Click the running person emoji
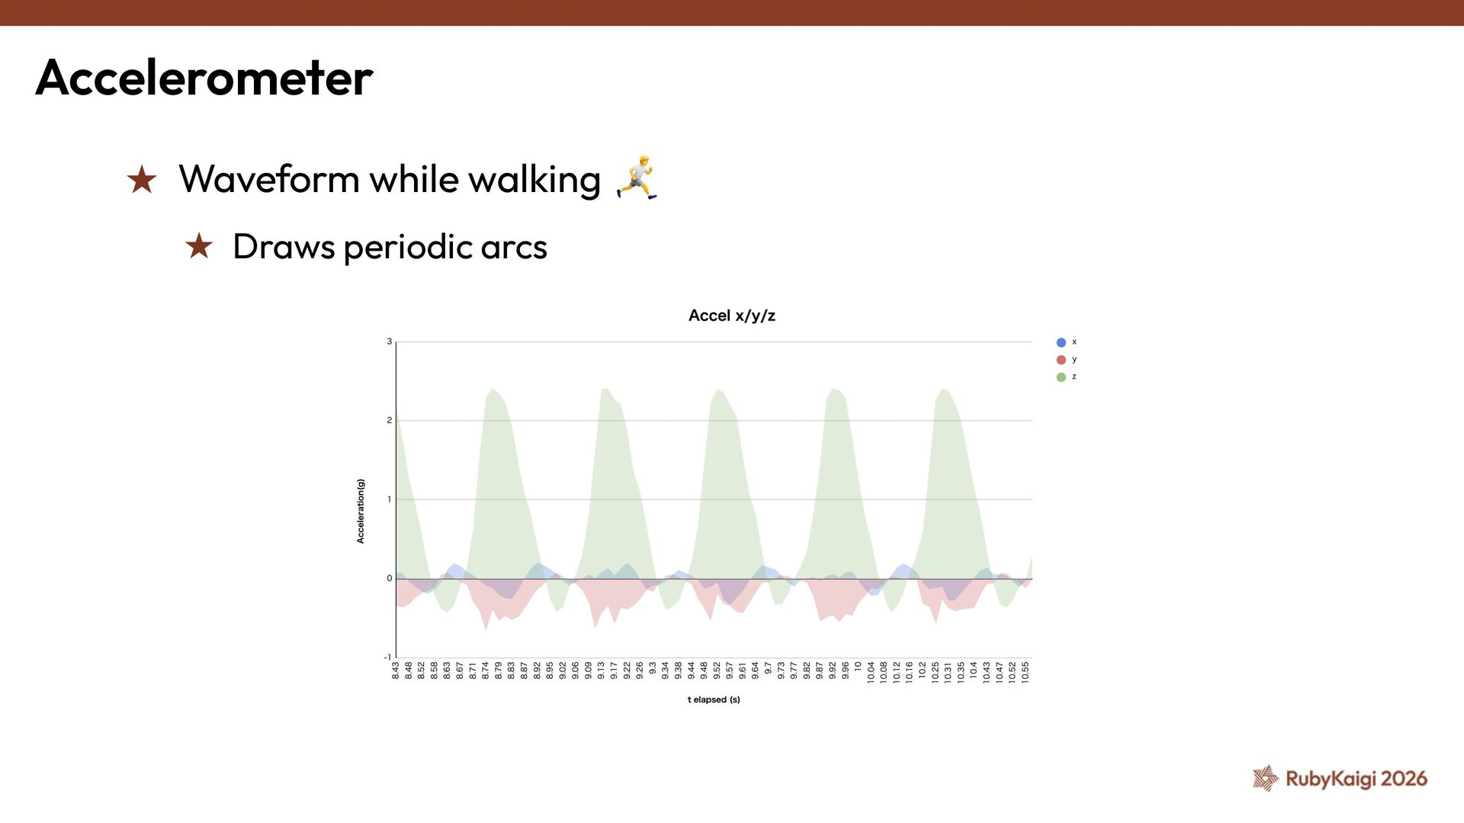Image resolution: width=1464 pixels, height=823 pixels. (x=637, y=178)
